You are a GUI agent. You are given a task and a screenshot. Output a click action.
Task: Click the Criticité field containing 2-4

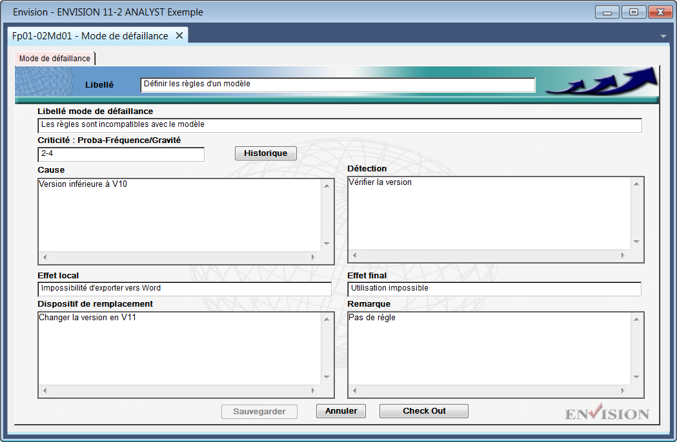tap(121, 154)
